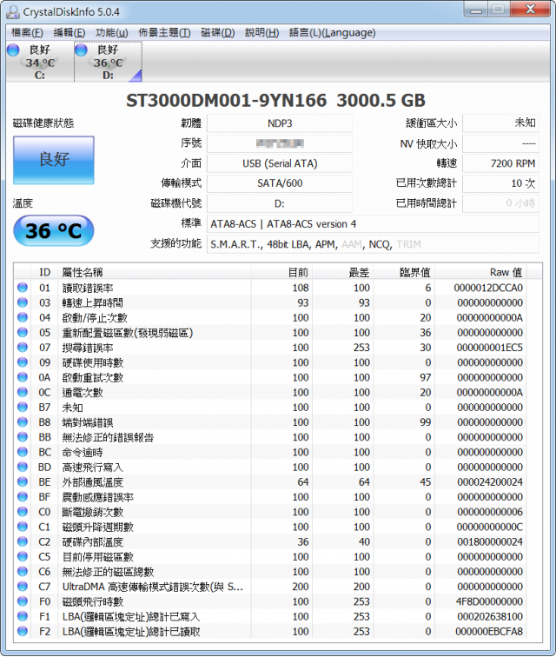Image resolution: width=556 pixels, height=657 pixels.
Task: Click the 臨界值 column header
Action: pyautogui.click(x=404, y=272)
